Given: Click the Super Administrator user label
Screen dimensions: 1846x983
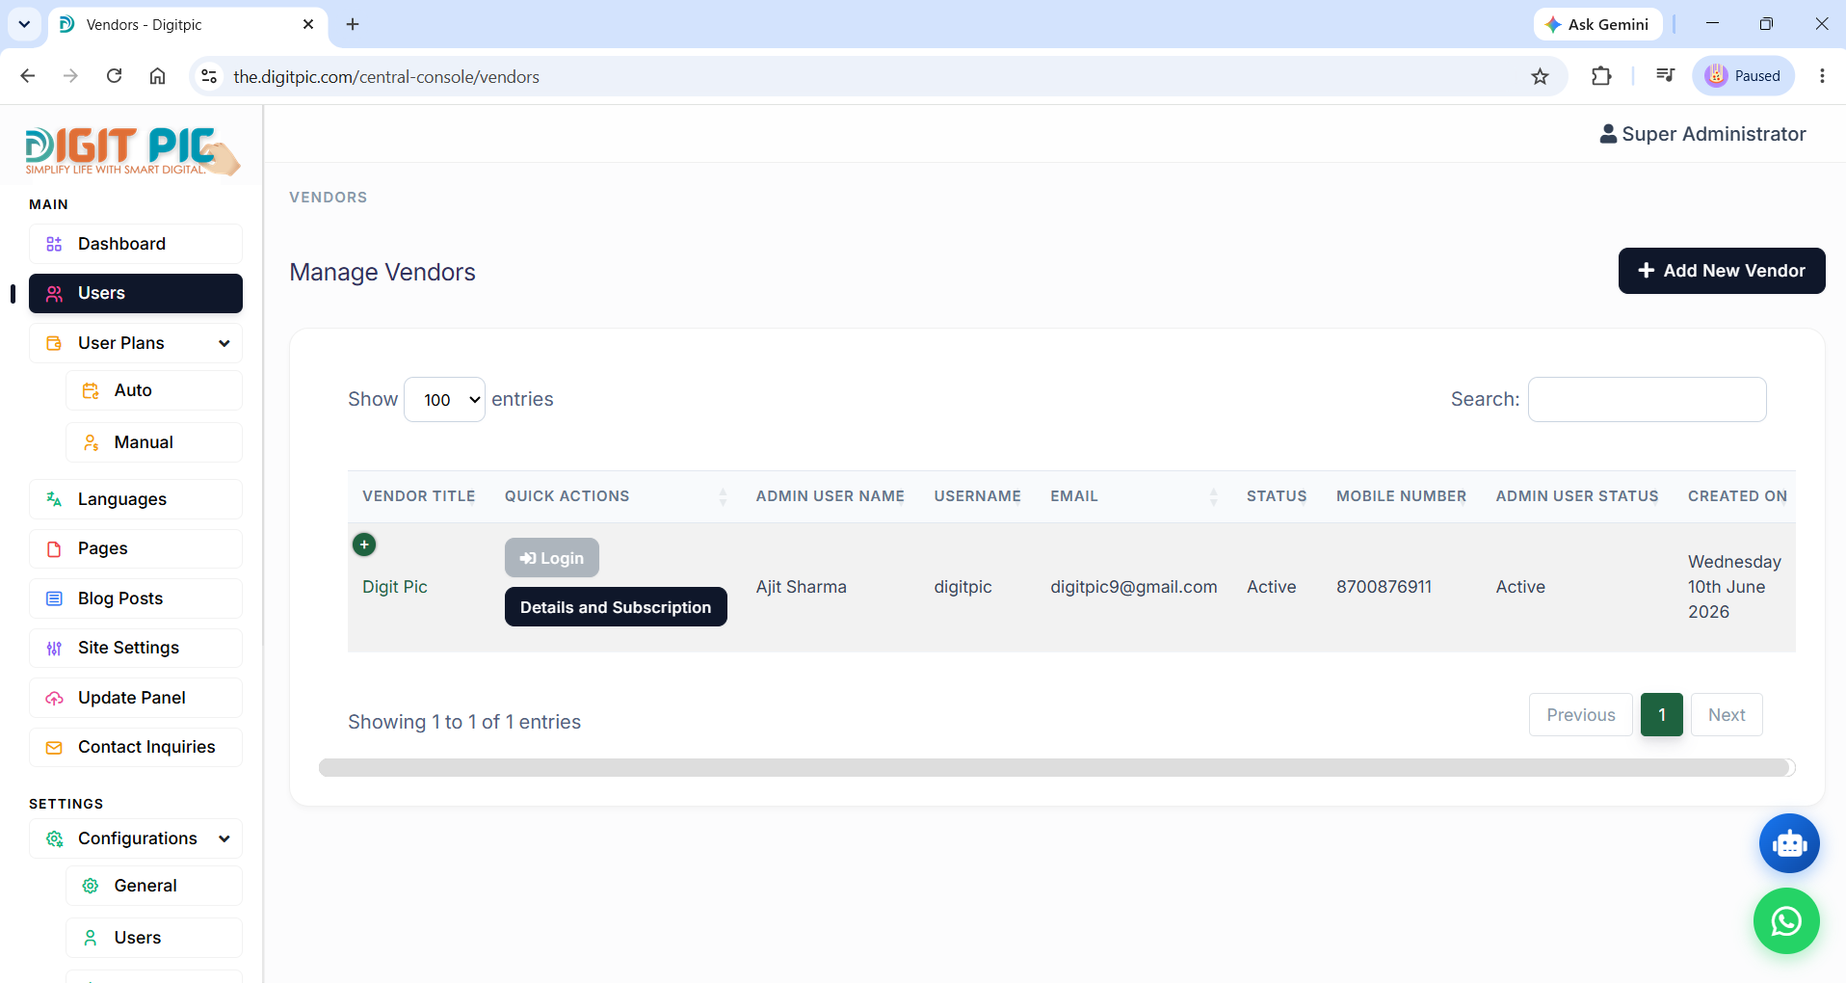Looking at the screenshot, I should (x=1702, y=134).
